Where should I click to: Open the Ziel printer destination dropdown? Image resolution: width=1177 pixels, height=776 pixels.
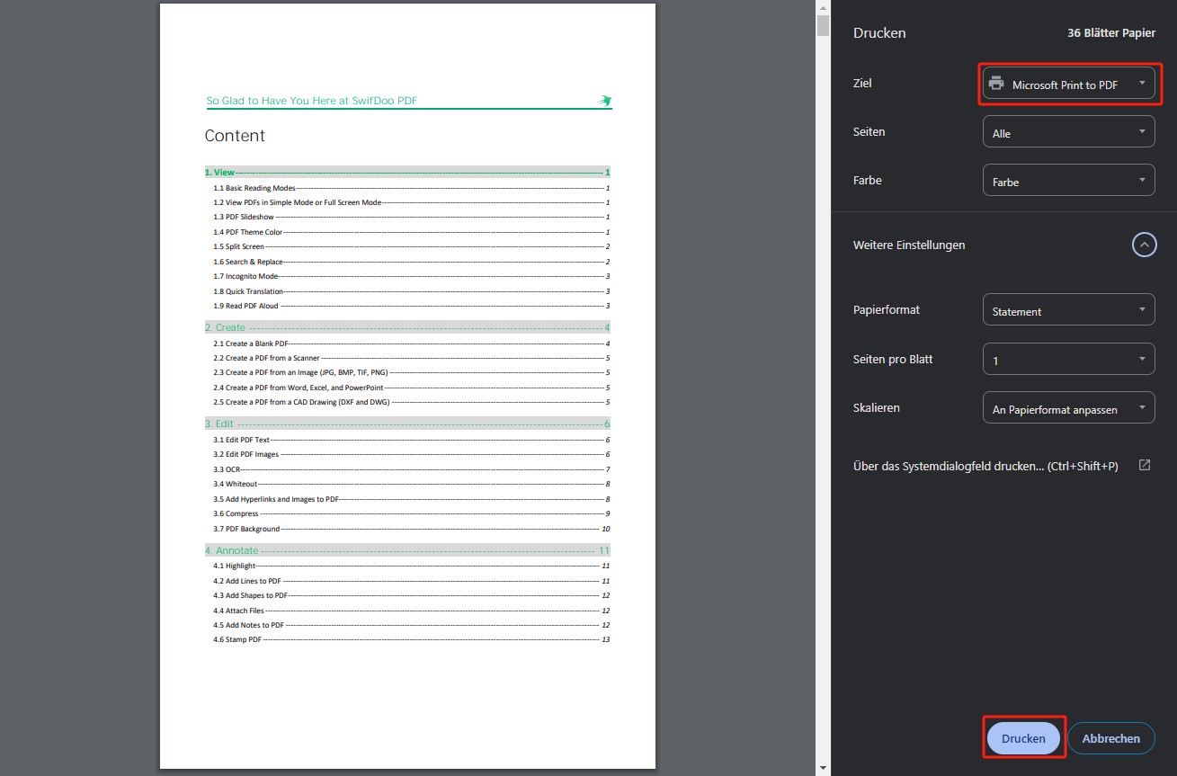1068,84
